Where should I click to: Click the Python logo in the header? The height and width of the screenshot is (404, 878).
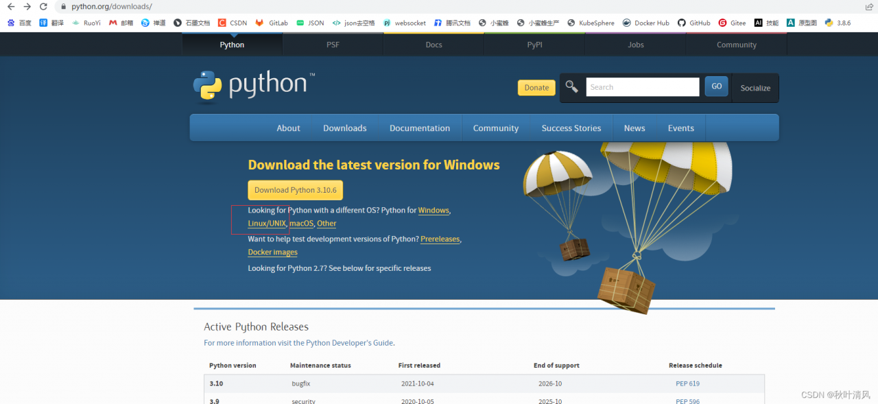[x=253, y=85]
